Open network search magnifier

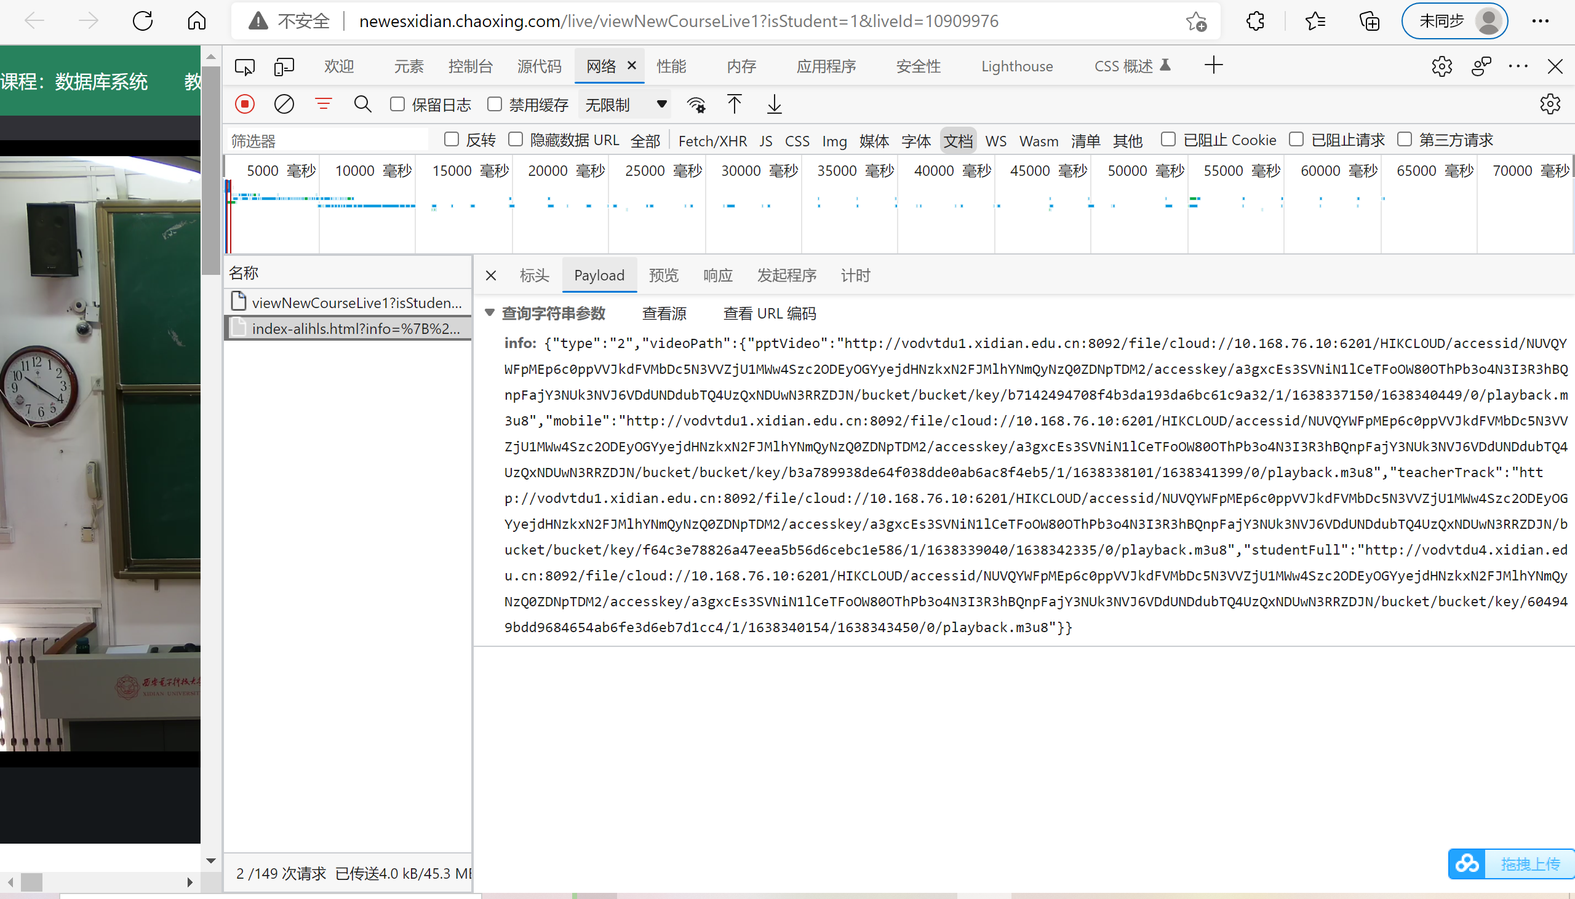(362, 105)
